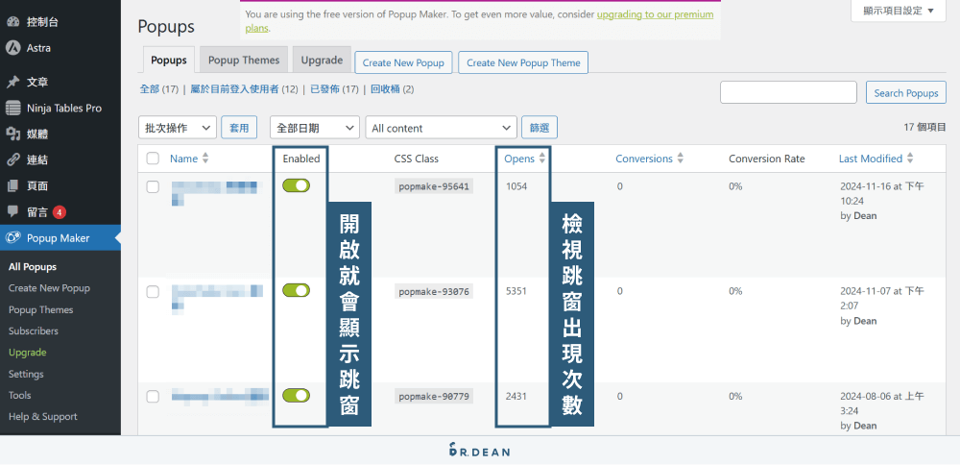Viewport: 960px width, 465px height.
Task: Open Tools in the Popup Maker submenu
Action: [x=19, y=395]
